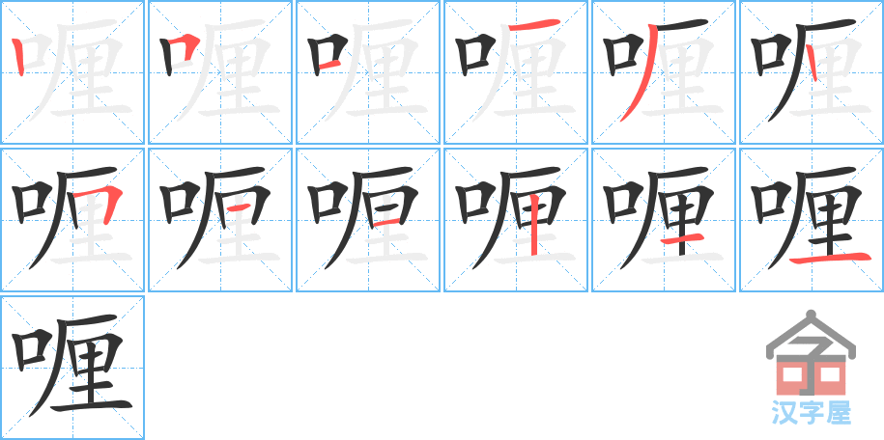This screenshot has width=884, height=440.
Task: Click the eleventh stroke step tile
Action: click(664, 220)
